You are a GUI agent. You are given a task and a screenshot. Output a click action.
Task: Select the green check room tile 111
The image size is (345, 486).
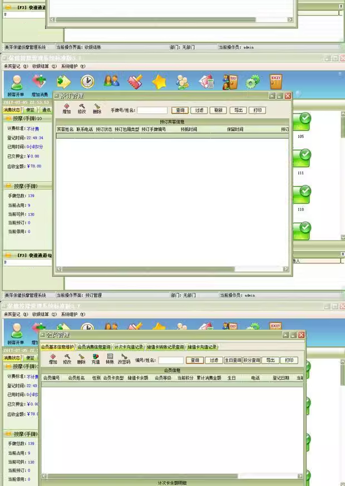(x=302, y=158)
